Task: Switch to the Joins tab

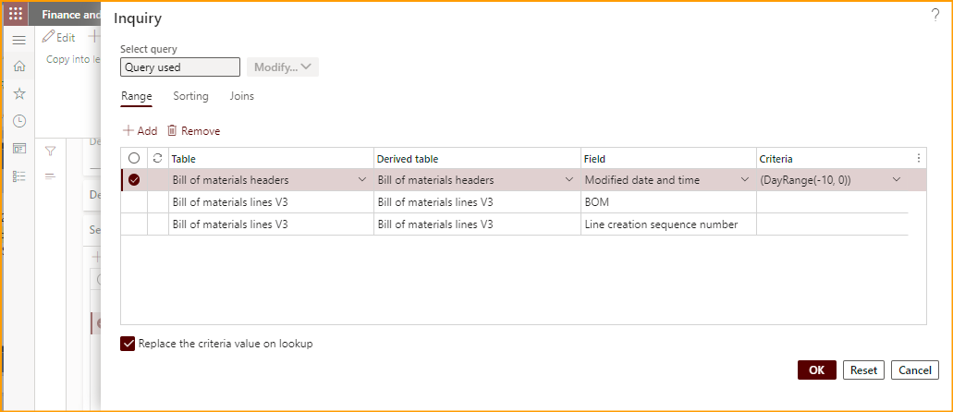Action: (241, 96)
